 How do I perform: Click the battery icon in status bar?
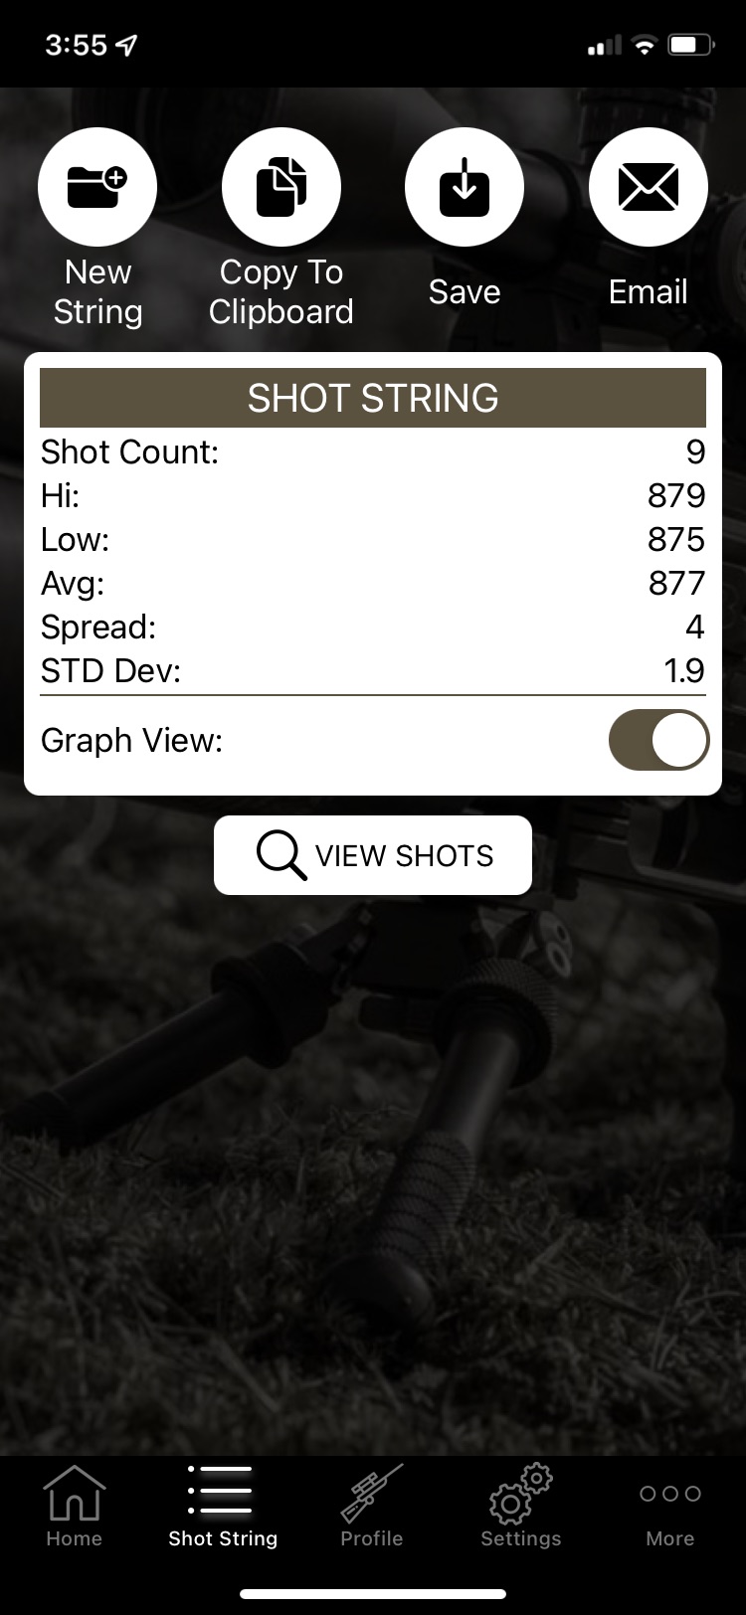691,45
